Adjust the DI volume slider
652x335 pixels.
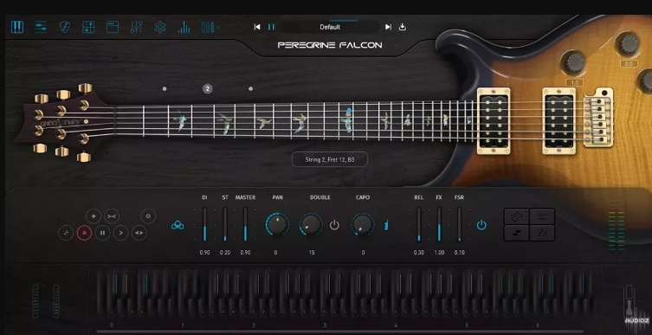click(204, 224)
